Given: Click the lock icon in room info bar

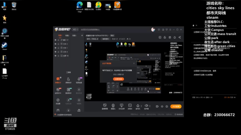Looking at the screenshot, I should tap(165, 37).
